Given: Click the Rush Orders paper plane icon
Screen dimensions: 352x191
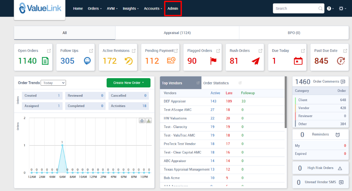Looking at the screenshot, I should 256,61.
